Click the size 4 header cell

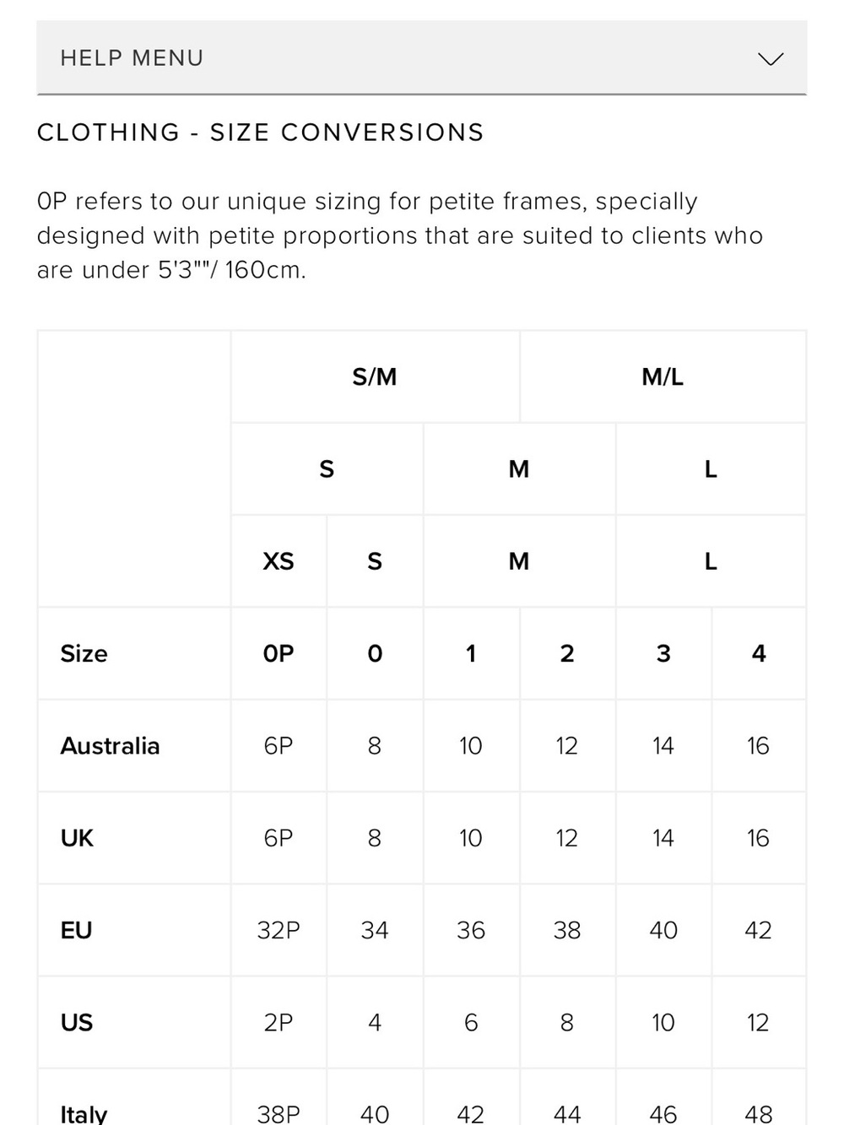(x=758, y=653)
